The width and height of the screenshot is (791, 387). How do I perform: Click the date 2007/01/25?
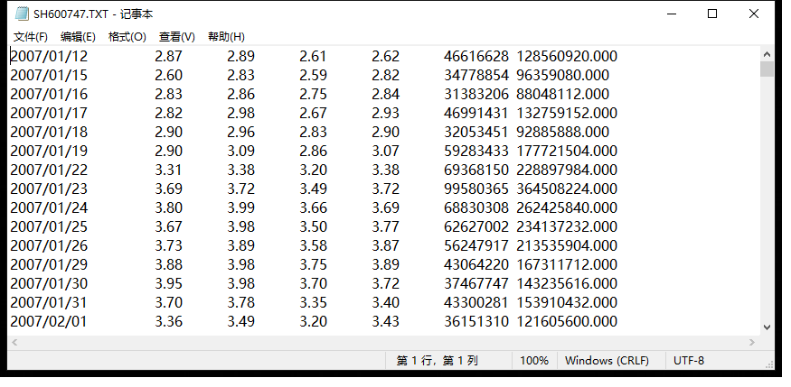[49, 227]
